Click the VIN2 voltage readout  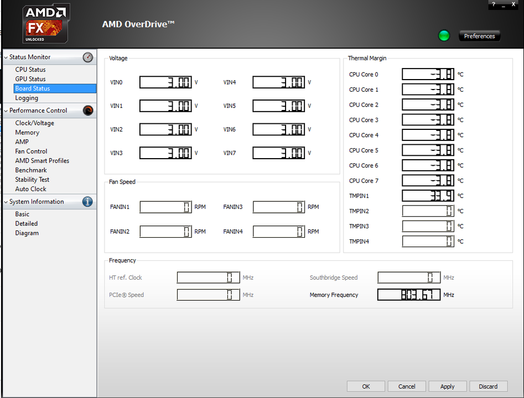coord(165,129)
